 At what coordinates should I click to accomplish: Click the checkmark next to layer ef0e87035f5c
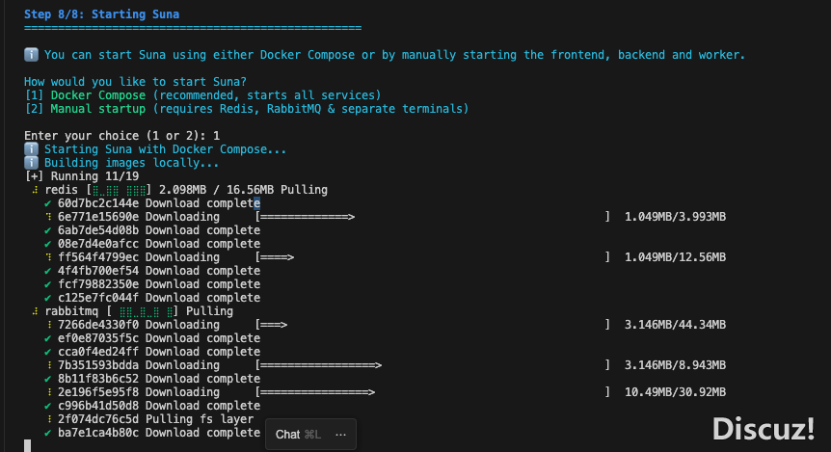(x=47, y=338)
